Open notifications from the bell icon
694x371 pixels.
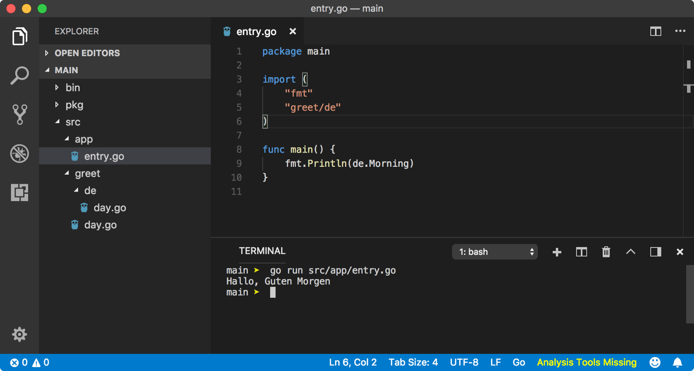pos(678,362)
